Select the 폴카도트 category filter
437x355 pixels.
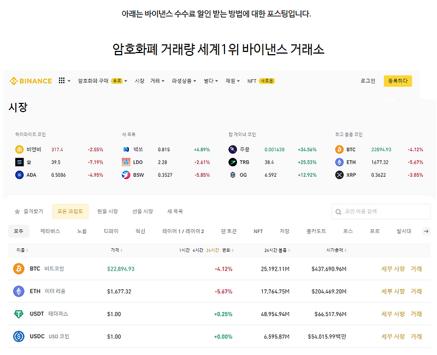click(316, 231)
